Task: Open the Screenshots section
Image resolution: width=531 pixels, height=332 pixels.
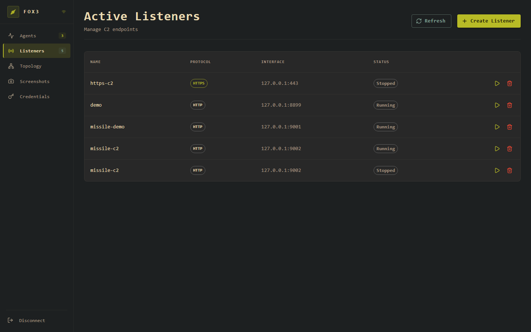Action: 37,82
